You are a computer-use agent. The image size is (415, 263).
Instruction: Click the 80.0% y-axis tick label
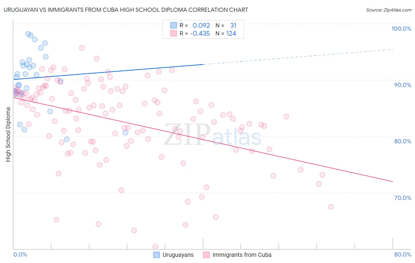[403, 141]
